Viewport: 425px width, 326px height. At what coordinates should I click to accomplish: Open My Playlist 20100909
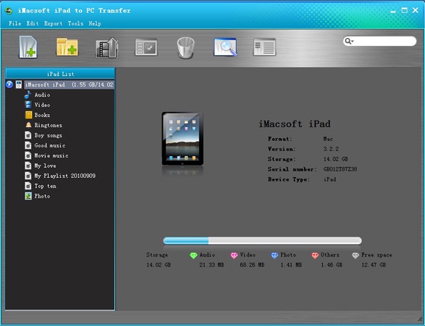click(x=64, y=176)
